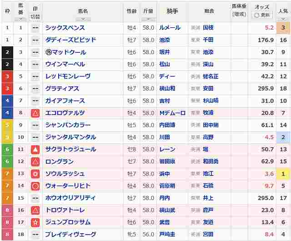The width and height of the screenshot is (291, 241).
Task: Open horse page for ロングラン
Action: (60, 161)
